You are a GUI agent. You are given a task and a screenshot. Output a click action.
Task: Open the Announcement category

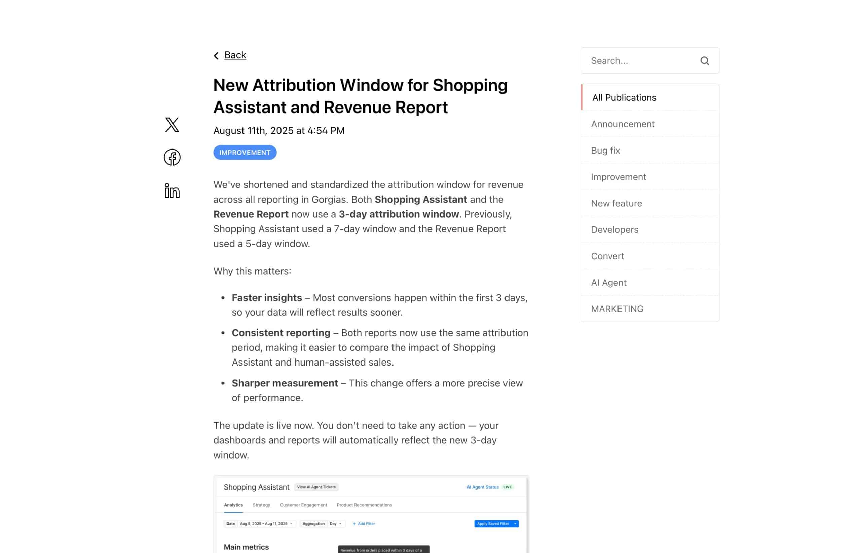[x=649, y=124]
